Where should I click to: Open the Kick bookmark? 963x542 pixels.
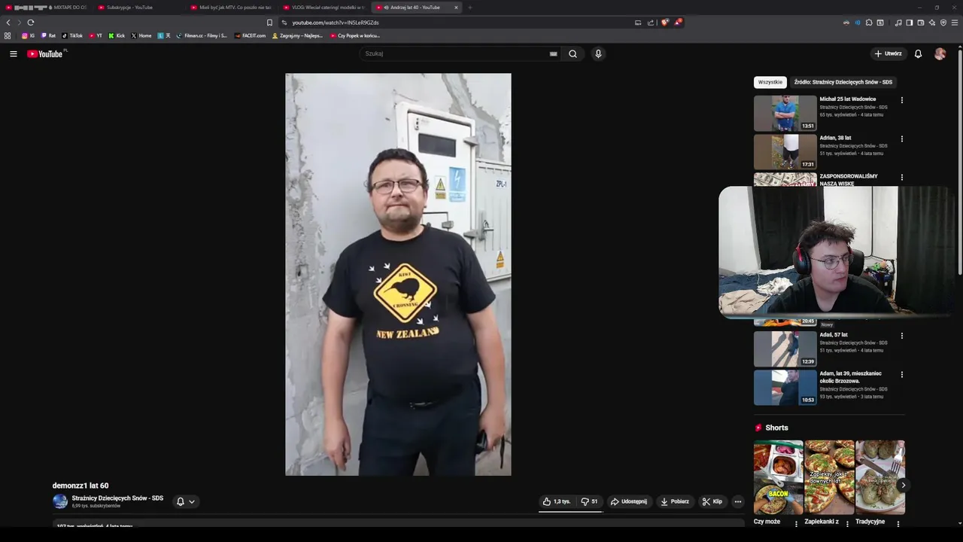click(117, 35)
